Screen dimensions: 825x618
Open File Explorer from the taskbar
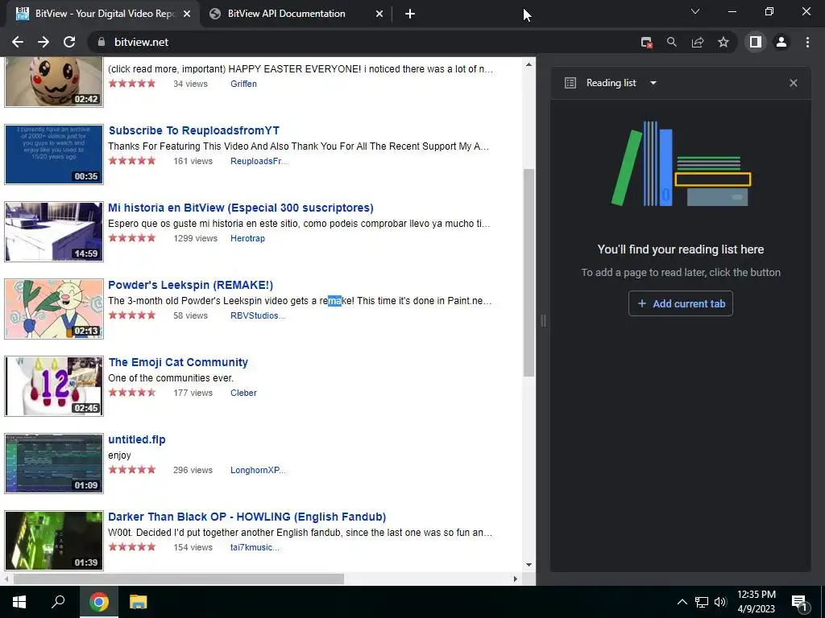click(x=139, y=602)
